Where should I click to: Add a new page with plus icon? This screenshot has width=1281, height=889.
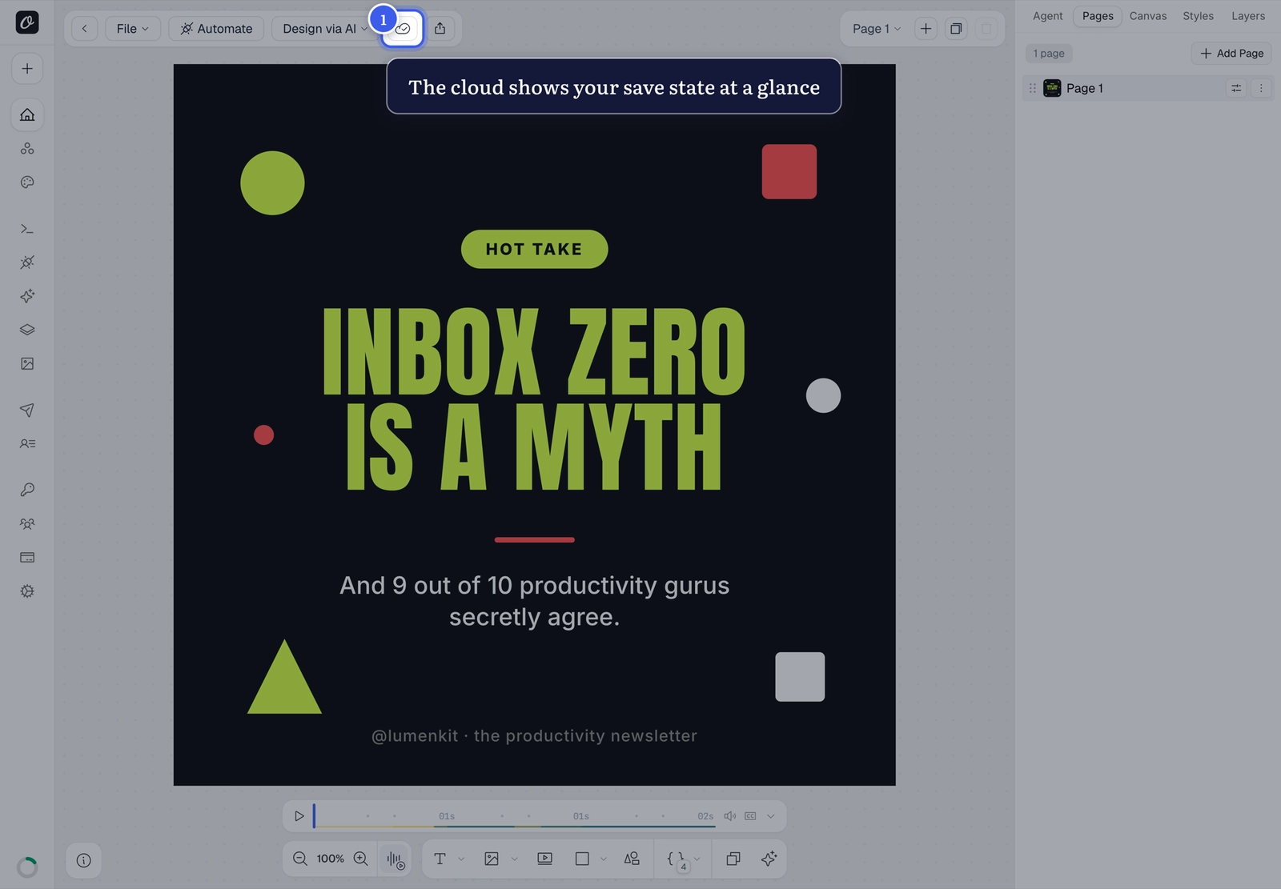click(926, 29)
